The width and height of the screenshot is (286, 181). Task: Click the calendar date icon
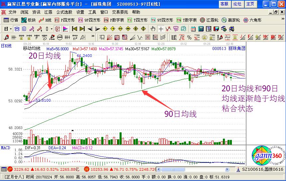(x=193, y=29)
